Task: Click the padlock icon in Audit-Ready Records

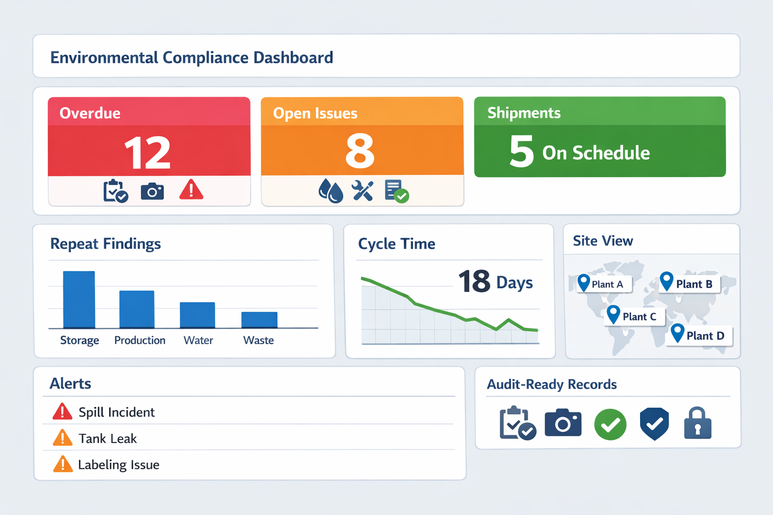Action: click(x=698, y=422)
